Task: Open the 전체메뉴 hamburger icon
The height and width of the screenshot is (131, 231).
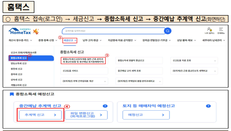Action: tap(221, 31)
